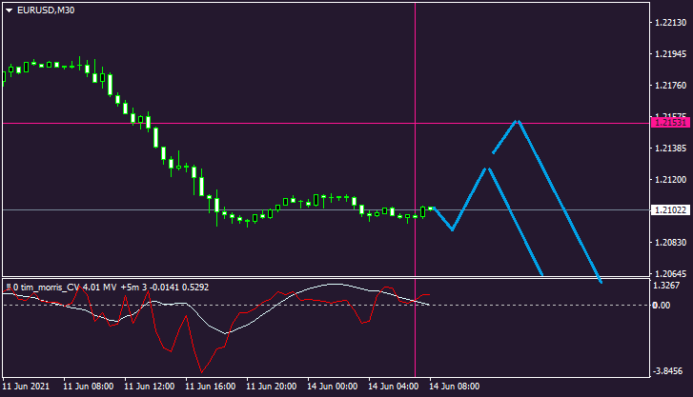Click the -3.8456 indicator scale value
The height and width of the screenshot is (397, 693).
[666, 372]
